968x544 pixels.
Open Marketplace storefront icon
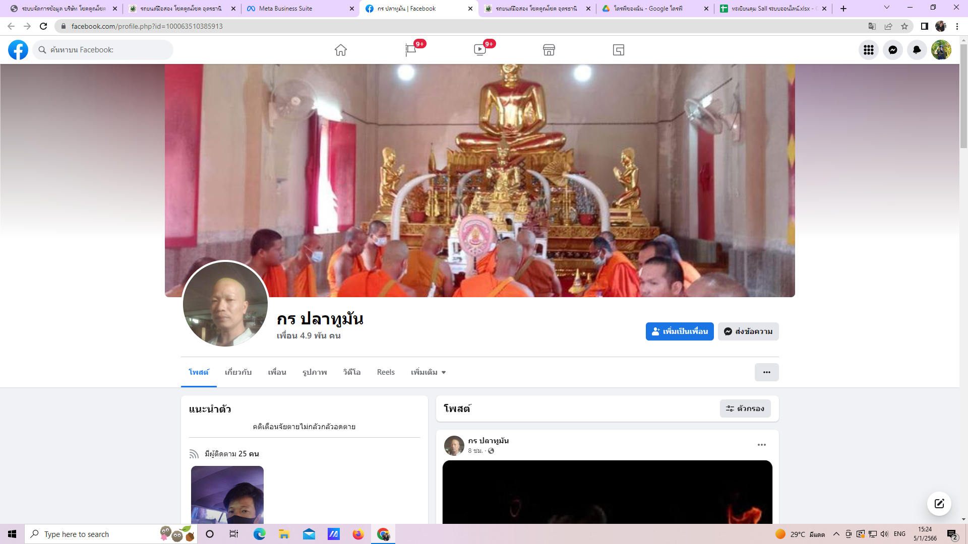click(x=549, y=50)
